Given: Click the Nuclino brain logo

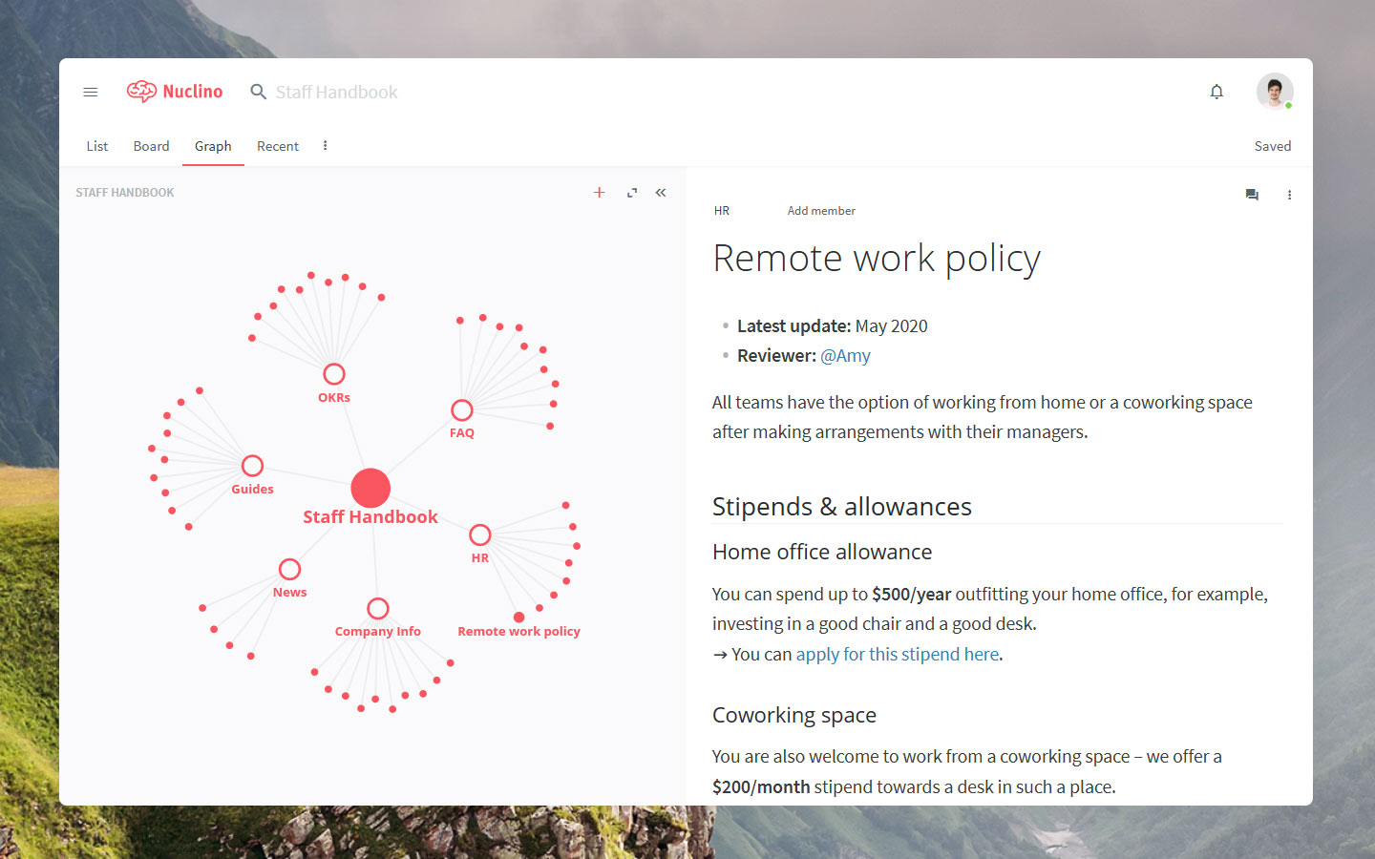Looking at the screenshot, I should 141,91.
